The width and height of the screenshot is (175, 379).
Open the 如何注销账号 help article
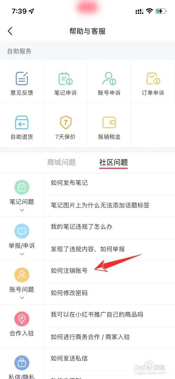[x=110, y=271]
